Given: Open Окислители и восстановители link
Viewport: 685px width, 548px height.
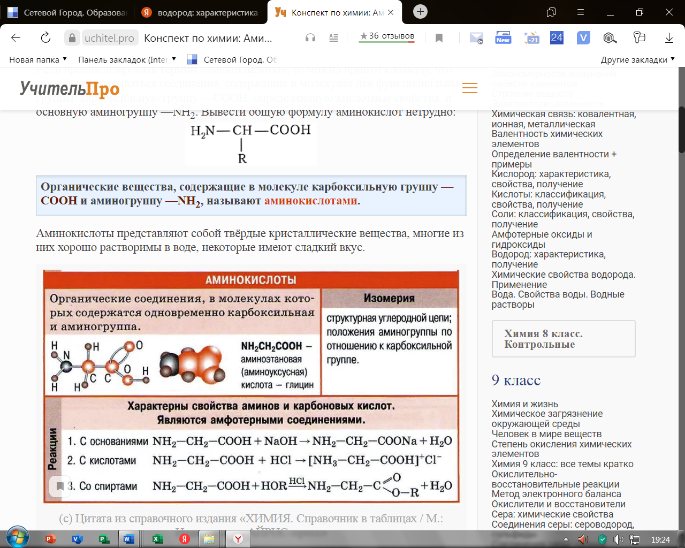Looking at the screenshot, I should pos(558,504).
